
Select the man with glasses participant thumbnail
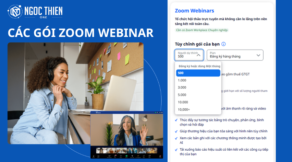point(142,150)
